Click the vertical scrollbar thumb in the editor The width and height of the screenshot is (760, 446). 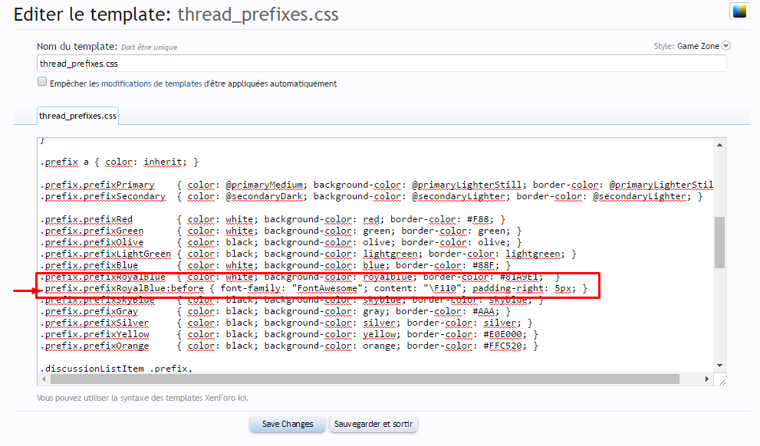tap(719, 241)
